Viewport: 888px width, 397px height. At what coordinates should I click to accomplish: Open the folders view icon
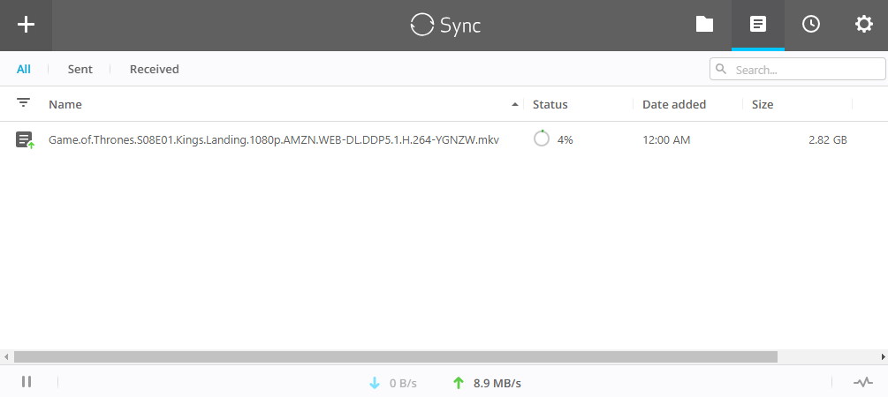[704, 25]
